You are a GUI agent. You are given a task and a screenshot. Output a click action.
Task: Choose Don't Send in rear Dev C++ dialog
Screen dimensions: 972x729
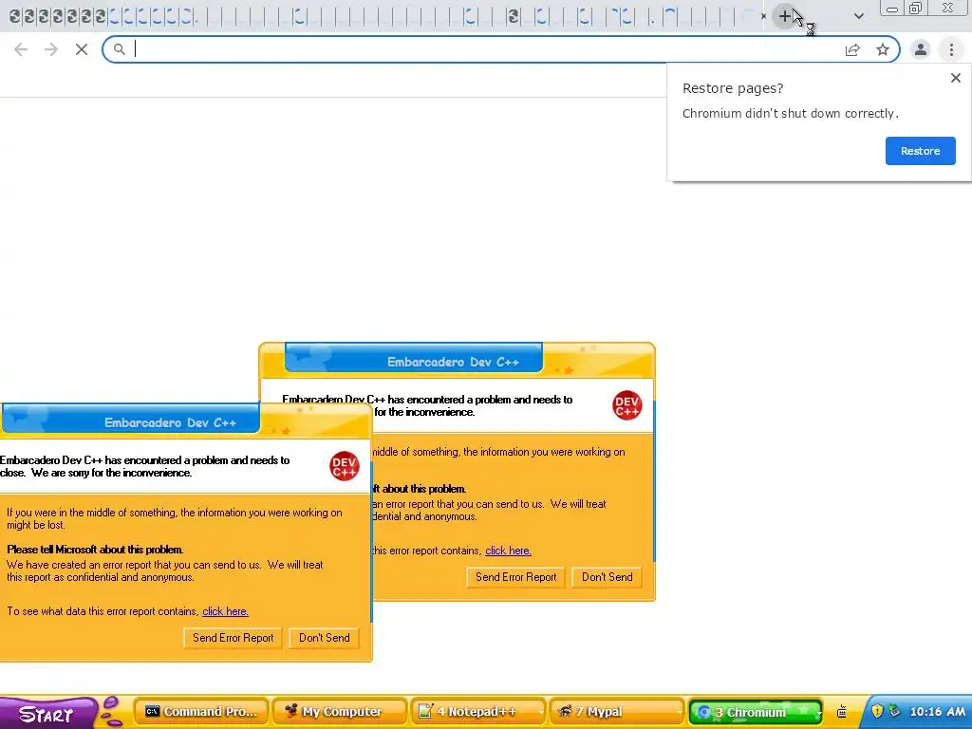[607, 577]
